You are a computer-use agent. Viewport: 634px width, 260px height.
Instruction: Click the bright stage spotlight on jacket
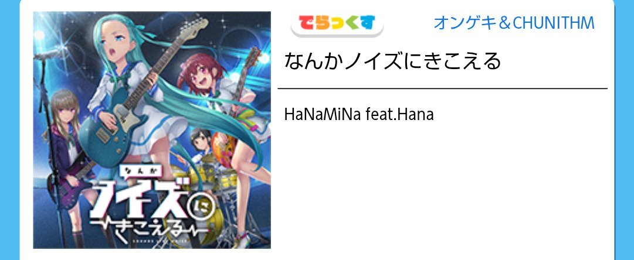pos(39,35)
